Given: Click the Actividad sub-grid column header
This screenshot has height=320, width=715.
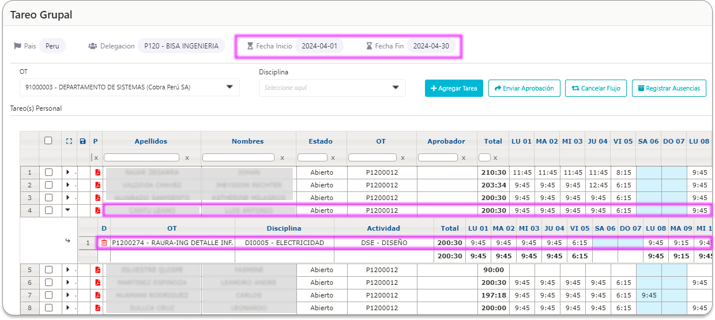Looking at the screenshot, I should click(384, 228).
